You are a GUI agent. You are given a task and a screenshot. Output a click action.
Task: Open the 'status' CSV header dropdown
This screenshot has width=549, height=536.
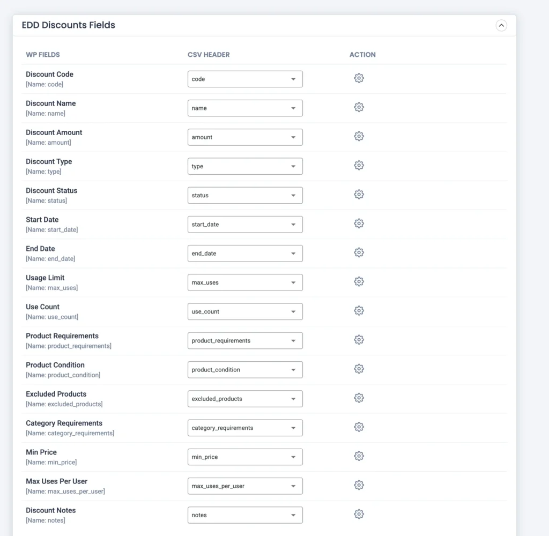point(245,195)
